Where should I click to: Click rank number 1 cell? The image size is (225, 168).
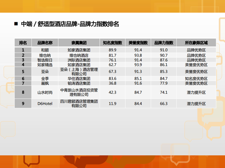pyautogui.click(x=23, y=50)
